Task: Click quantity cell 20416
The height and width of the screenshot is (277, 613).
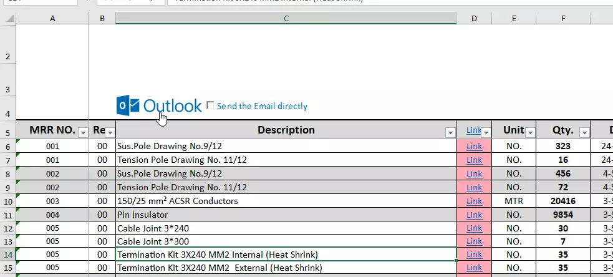Action: click(x=563, y=201)
